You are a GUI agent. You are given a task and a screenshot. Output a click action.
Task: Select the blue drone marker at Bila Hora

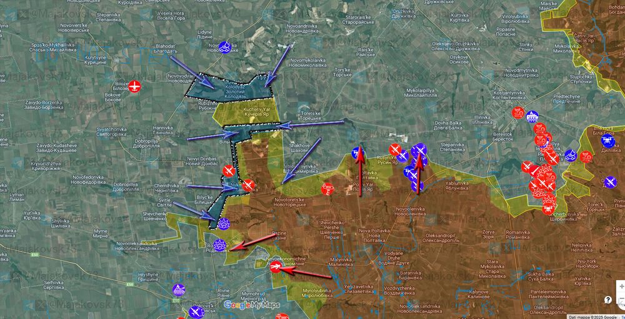(x=608, y=141)
